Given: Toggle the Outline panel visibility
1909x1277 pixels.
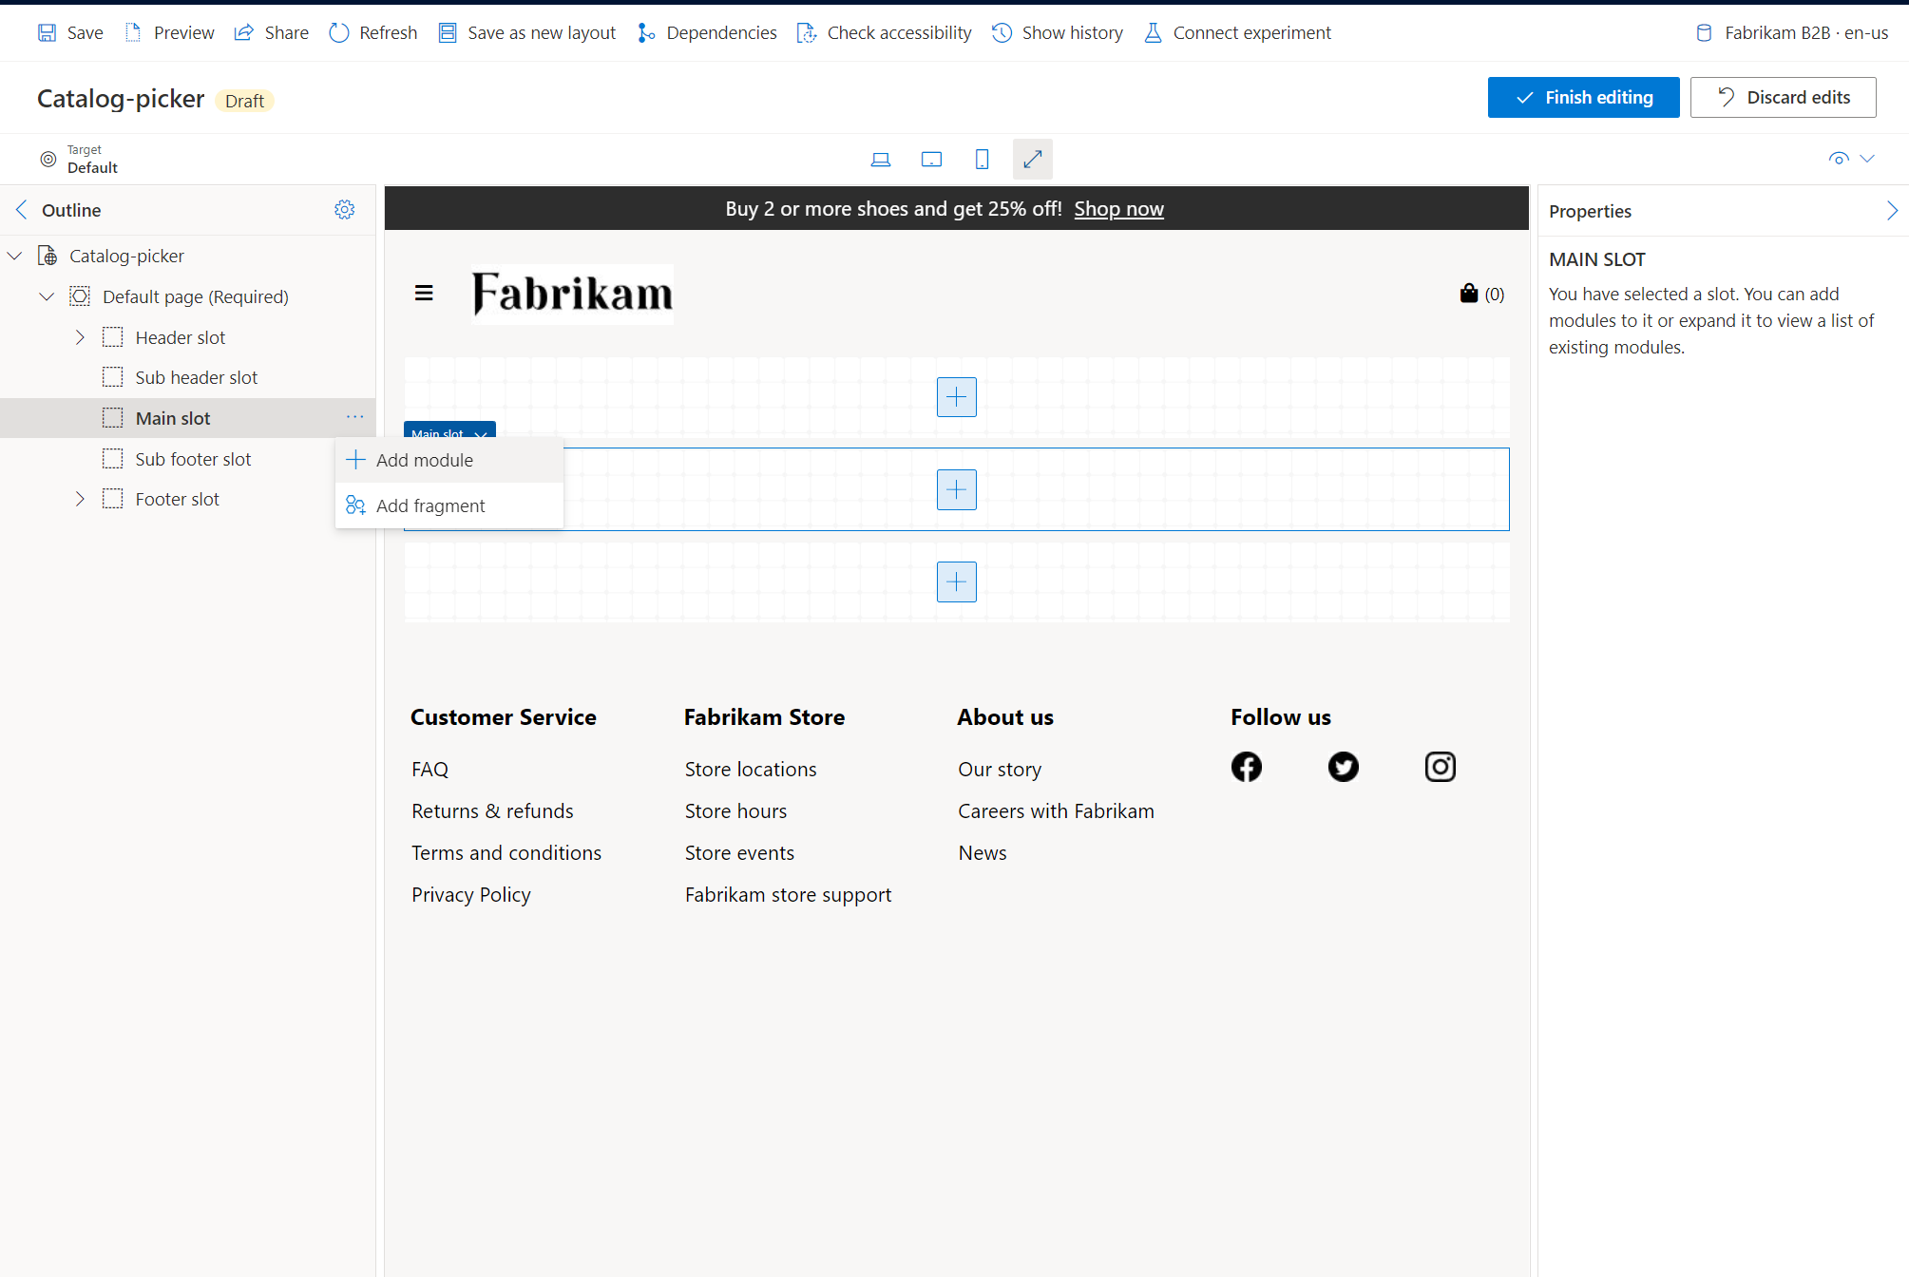Looking at the screenshot, I should click(x=20, y=209).
